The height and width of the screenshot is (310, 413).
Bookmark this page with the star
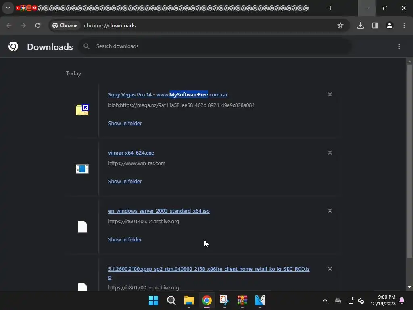coord(340,25)
